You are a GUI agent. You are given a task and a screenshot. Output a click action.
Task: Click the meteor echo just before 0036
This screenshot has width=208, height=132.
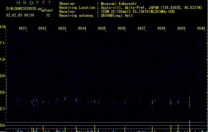[125, 102]
